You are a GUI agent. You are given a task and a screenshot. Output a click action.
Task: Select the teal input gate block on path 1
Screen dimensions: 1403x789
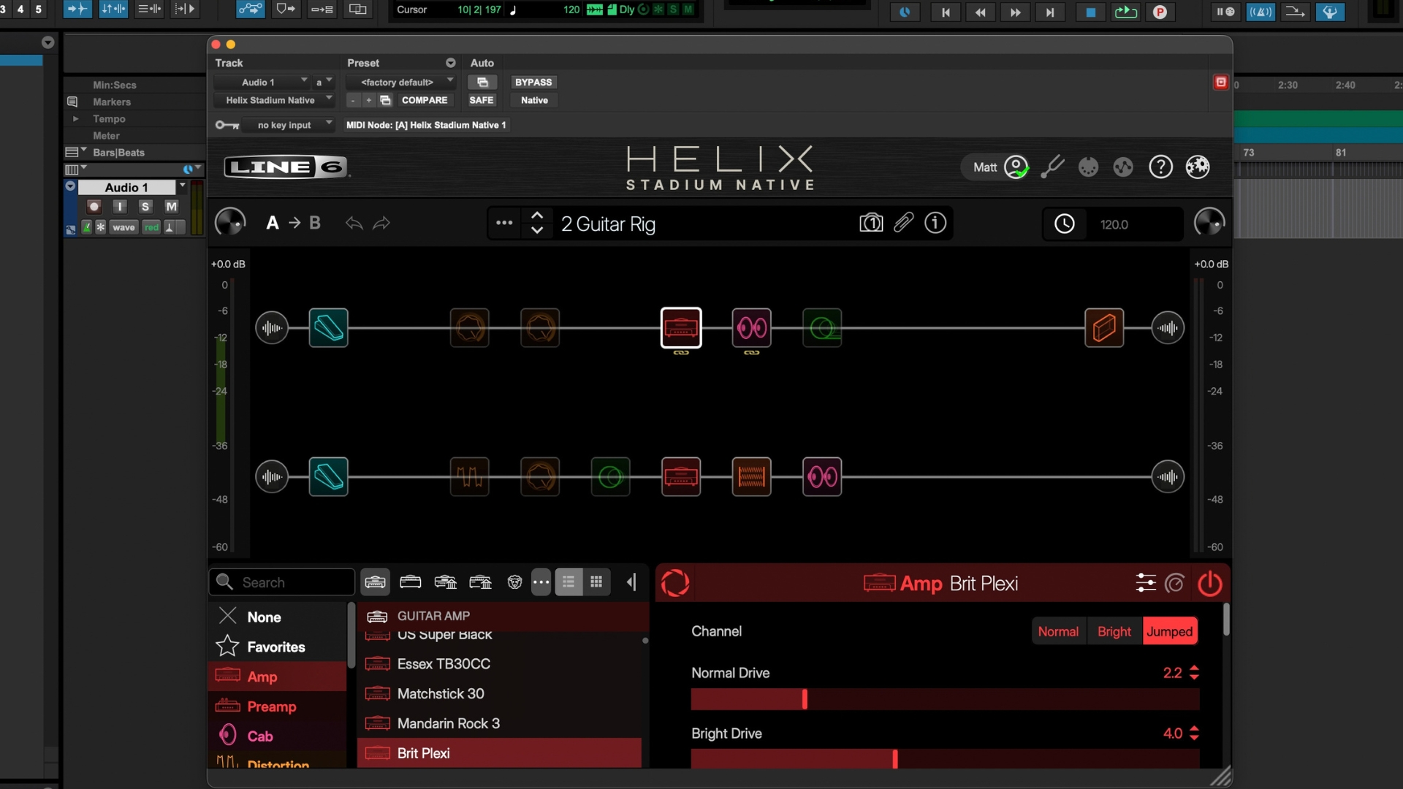coord(329,328)
